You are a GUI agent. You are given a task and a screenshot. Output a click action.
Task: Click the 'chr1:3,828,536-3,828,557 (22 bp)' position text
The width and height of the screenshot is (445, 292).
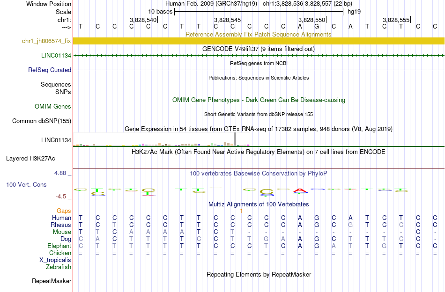coord(307,4)
